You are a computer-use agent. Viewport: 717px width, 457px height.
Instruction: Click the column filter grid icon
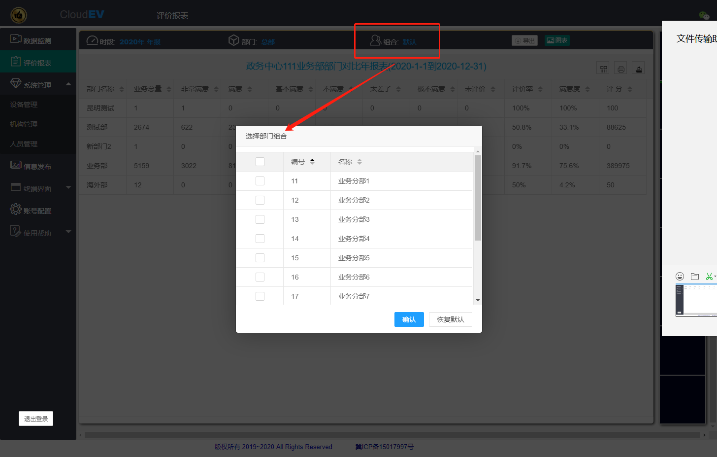(603, 69)
